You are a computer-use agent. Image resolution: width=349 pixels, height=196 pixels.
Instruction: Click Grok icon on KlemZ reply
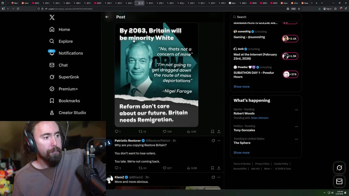[x=213, y=177]
